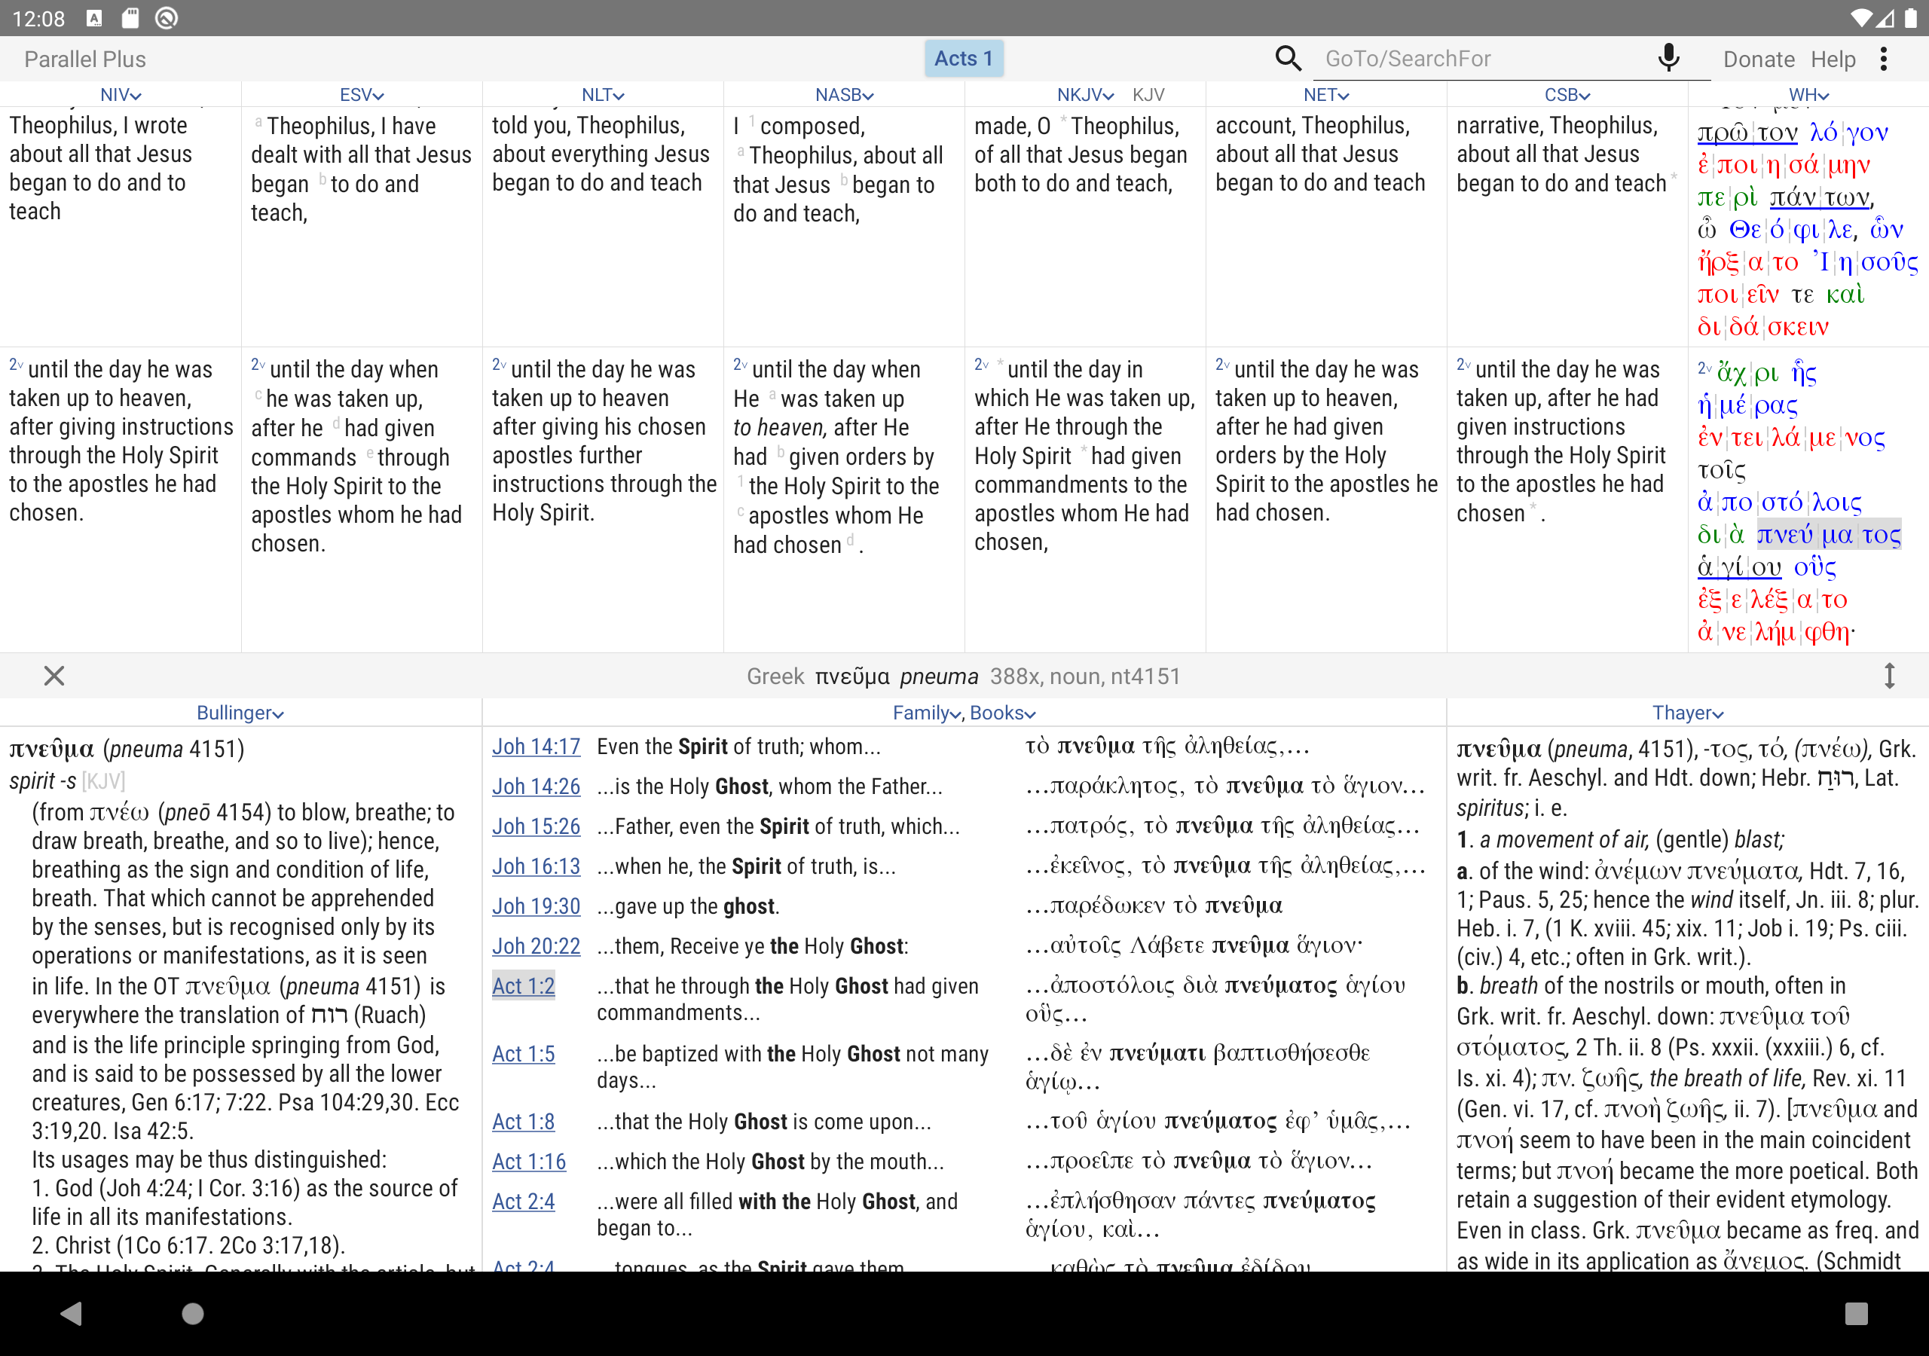Open the Act 1:16 reference link
The image size is (1929, 1356).
528,1161
